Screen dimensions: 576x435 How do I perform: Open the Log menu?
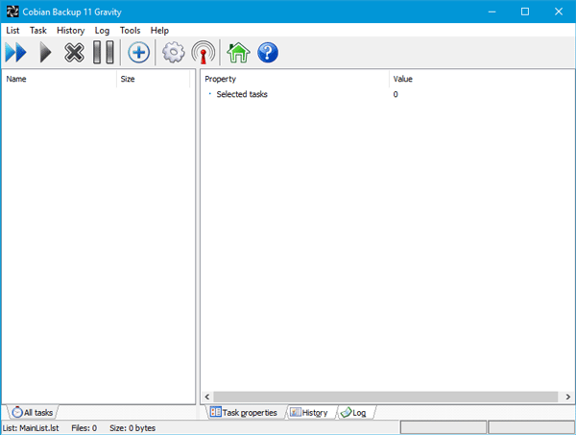click(102, 31)
